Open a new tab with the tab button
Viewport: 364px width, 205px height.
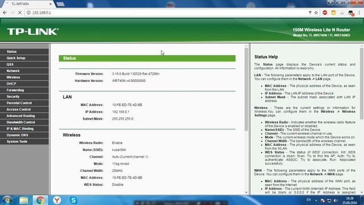pos(60,4)
